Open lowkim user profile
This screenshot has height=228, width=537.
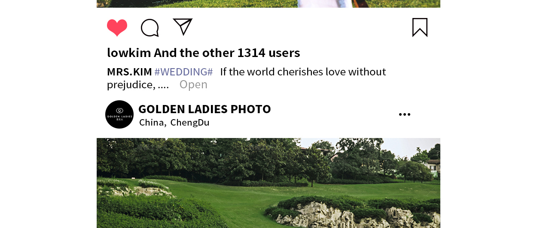(x=129, y=53)
